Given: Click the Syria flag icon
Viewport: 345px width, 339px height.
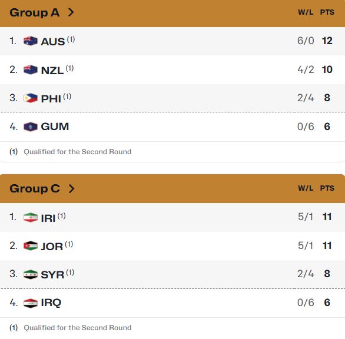Looking at the screenshot, I should point(31,274).
